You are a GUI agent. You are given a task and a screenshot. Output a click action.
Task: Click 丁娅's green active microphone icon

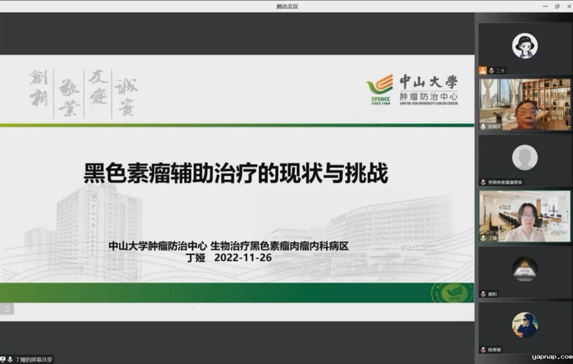click(x=483, y=238)
